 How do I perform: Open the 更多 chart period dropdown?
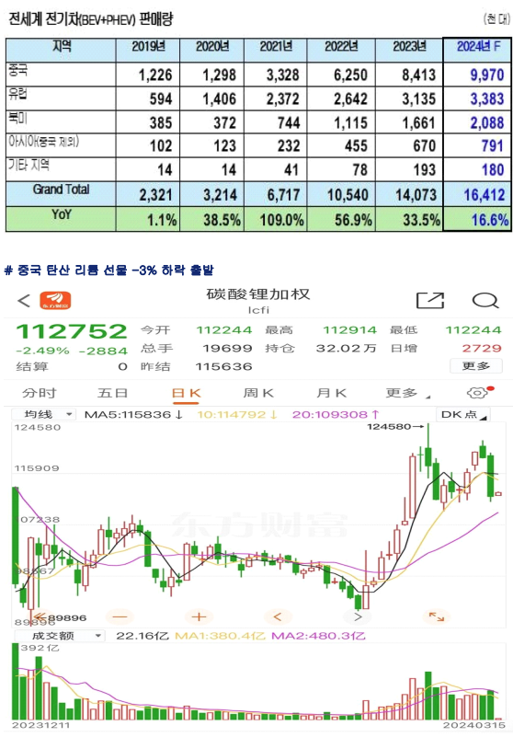tap(407, 393)
